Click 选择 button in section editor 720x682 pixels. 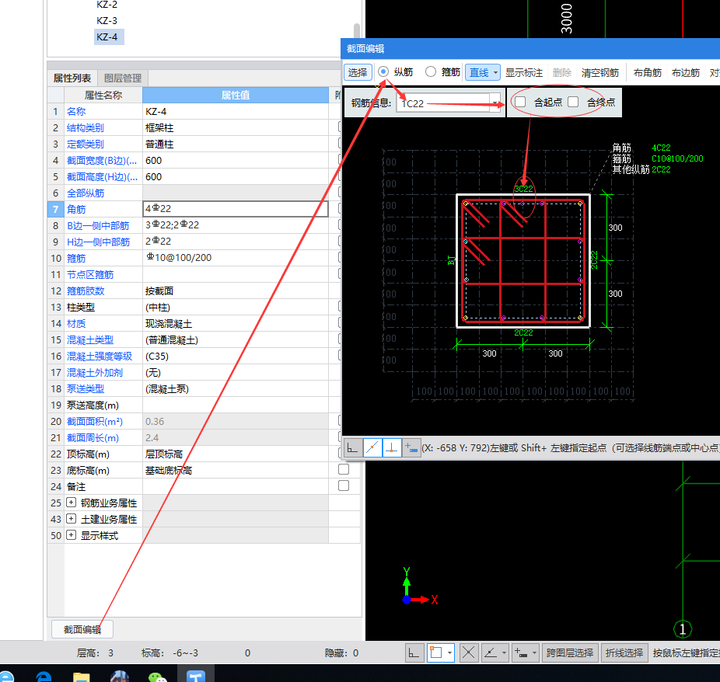tap(358, 72)
